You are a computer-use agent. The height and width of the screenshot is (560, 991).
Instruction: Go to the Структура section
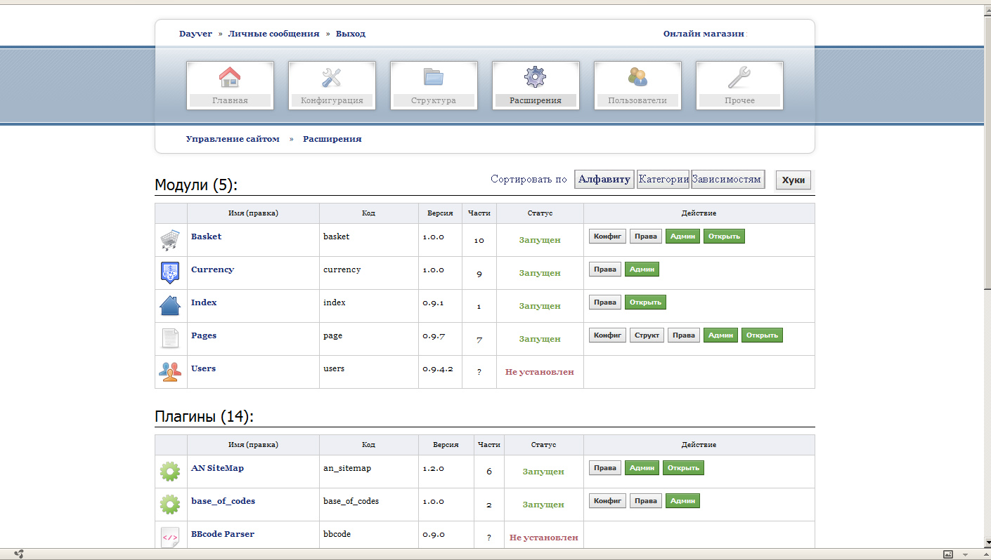(434, 85)
